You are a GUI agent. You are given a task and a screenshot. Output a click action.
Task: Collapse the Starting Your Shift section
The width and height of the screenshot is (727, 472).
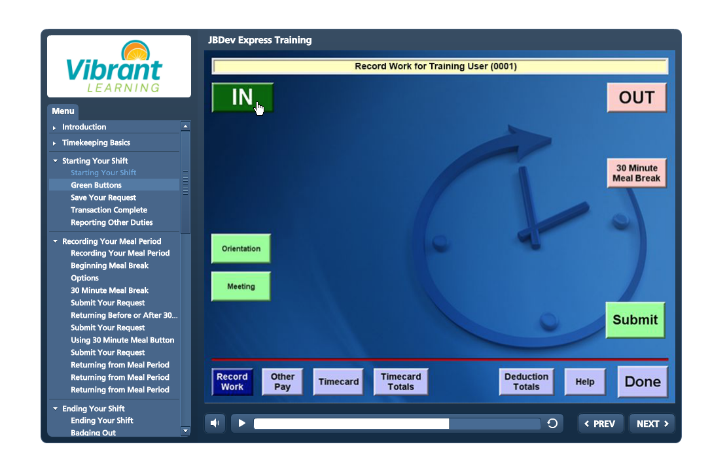[94, 161]
